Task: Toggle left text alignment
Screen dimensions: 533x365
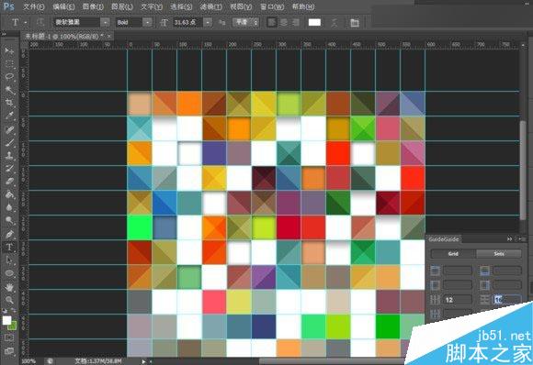Action: click(271, 22)
